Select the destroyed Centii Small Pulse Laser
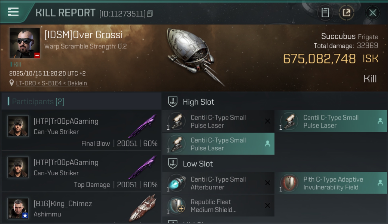This screenshot has width=388, height=224. 218,122
